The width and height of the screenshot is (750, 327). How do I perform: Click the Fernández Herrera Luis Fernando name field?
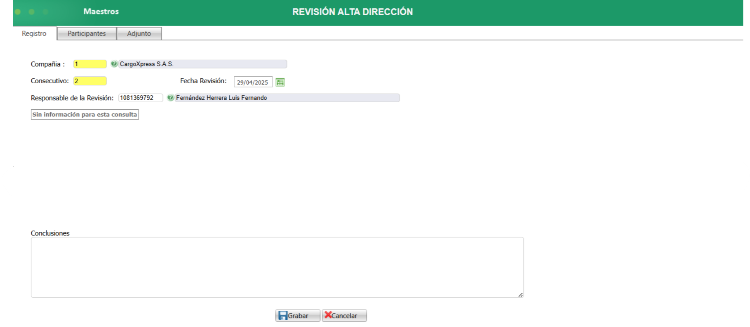287,98
